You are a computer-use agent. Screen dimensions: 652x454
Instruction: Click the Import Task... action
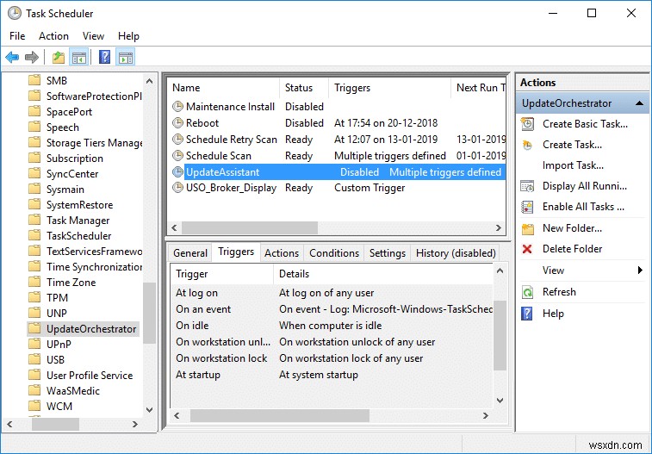pos(573,165)
